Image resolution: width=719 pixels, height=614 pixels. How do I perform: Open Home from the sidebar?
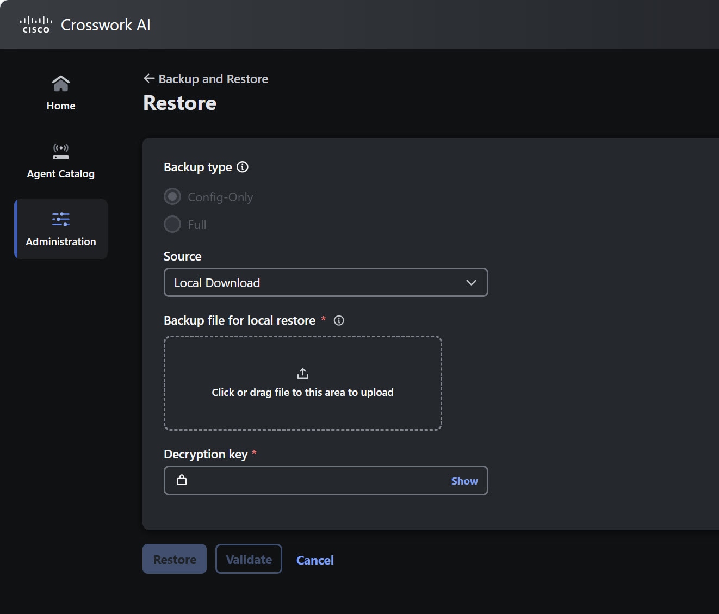point(61,92)
